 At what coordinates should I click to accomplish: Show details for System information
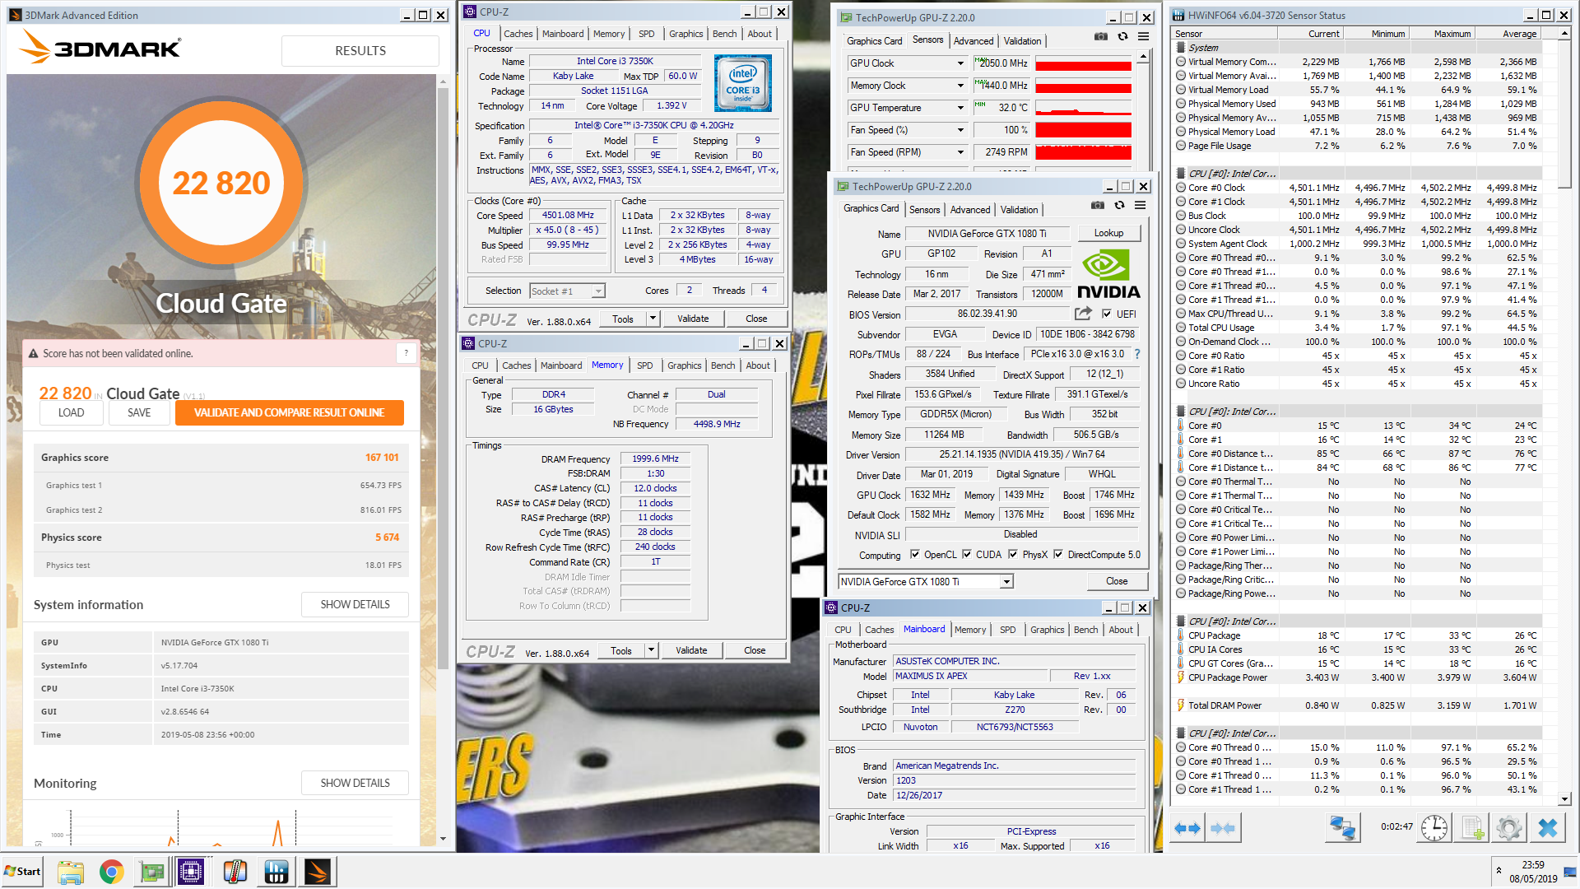pyautogui.click(x=355, y=604)
